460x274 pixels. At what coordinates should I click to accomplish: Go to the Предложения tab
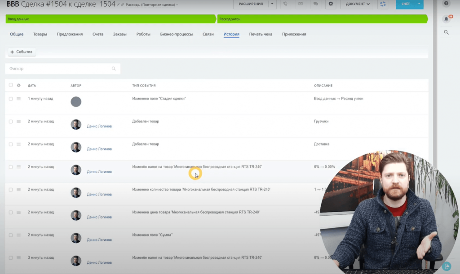pyautogui.click(x=70, y=34)
